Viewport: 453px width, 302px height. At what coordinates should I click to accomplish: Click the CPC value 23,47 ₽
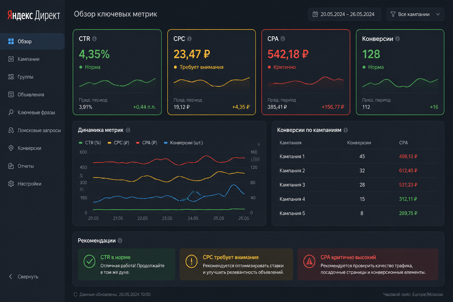click(192, 54)
